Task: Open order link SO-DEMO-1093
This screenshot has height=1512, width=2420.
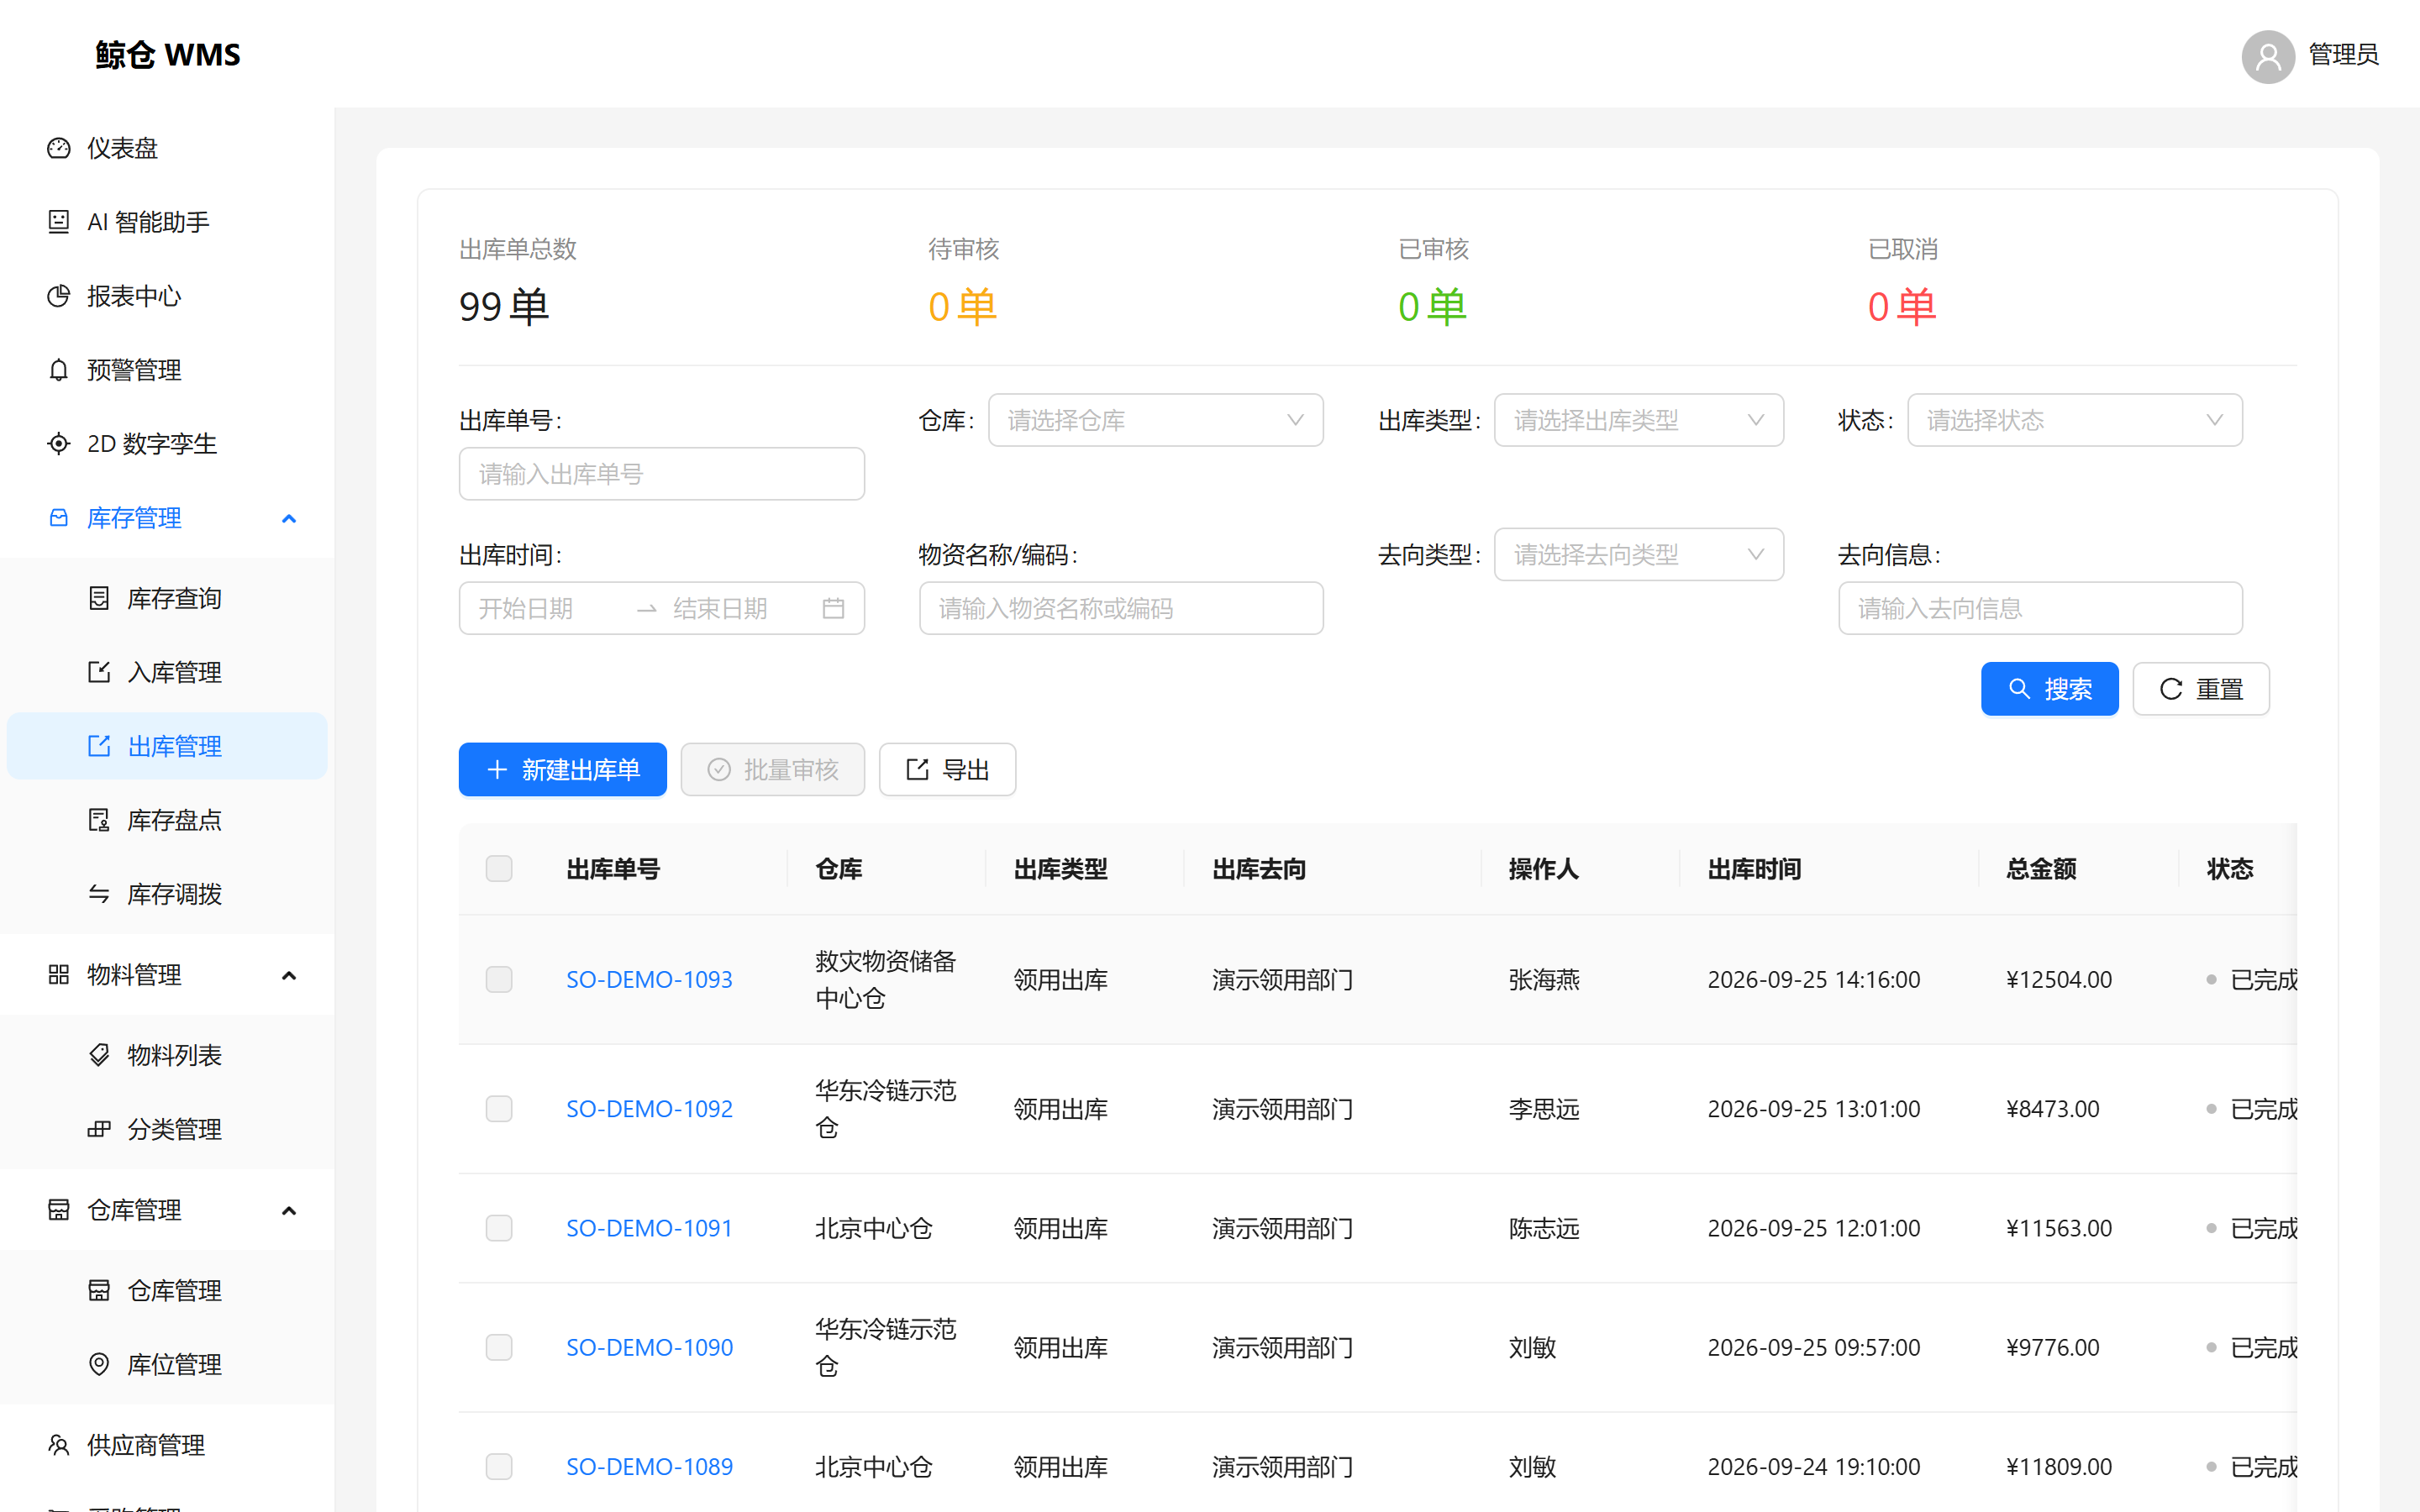Action: [x=649, y=979]
